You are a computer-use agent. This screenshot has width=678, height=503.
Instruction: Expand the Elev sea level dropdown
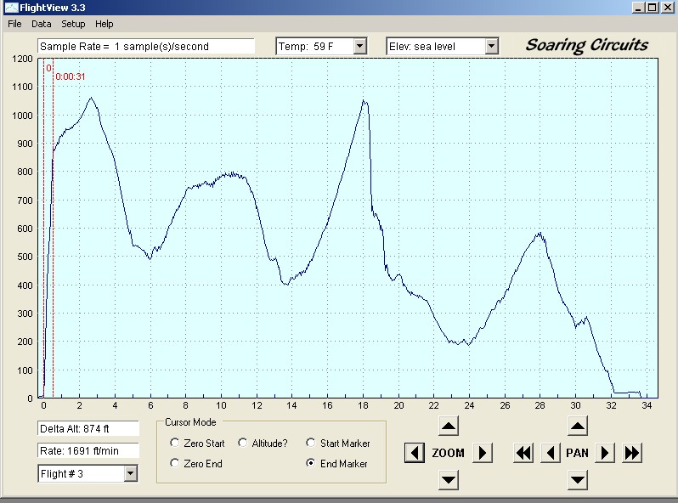coord(491,46)
